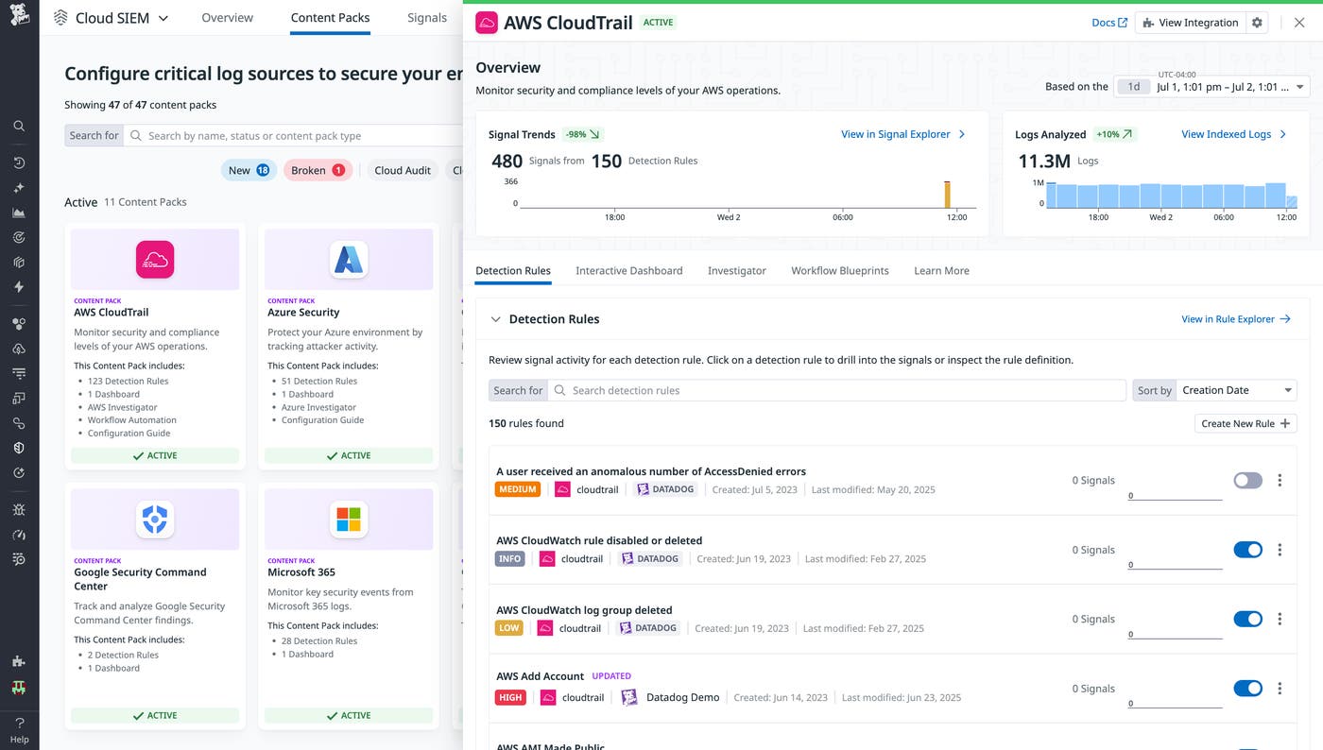1323x750 pixels.
Task: Click Create New Rule
Action: [x=1245, y=423]
